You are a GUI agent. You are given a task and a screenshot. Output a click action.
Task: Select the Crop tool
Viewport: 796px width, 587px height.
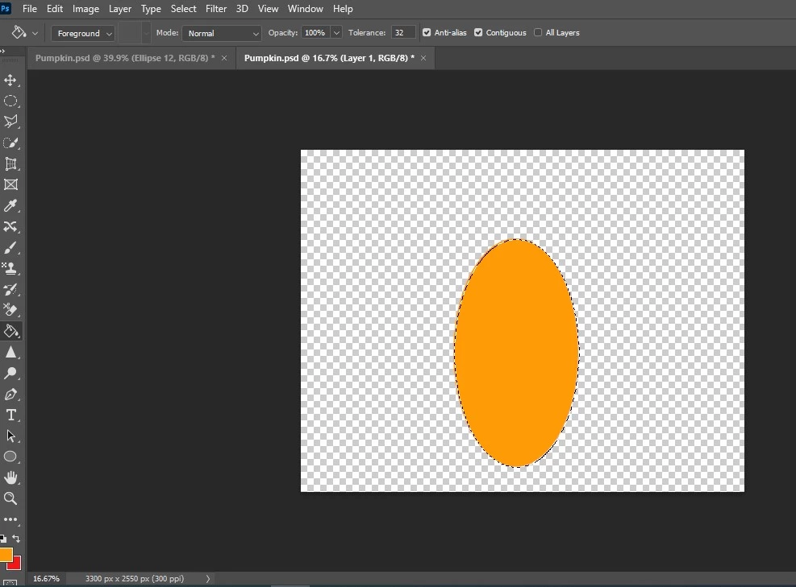10,163
